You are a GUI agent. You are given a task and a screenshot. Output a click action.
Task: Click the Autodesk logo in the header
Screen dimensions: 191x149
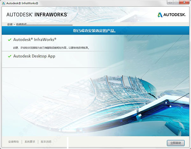[x=172, y=15]
